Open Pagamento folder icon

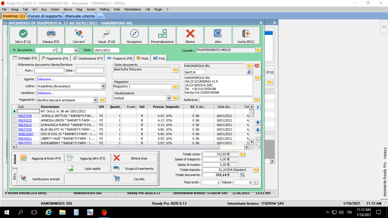(x=103, y=100)
